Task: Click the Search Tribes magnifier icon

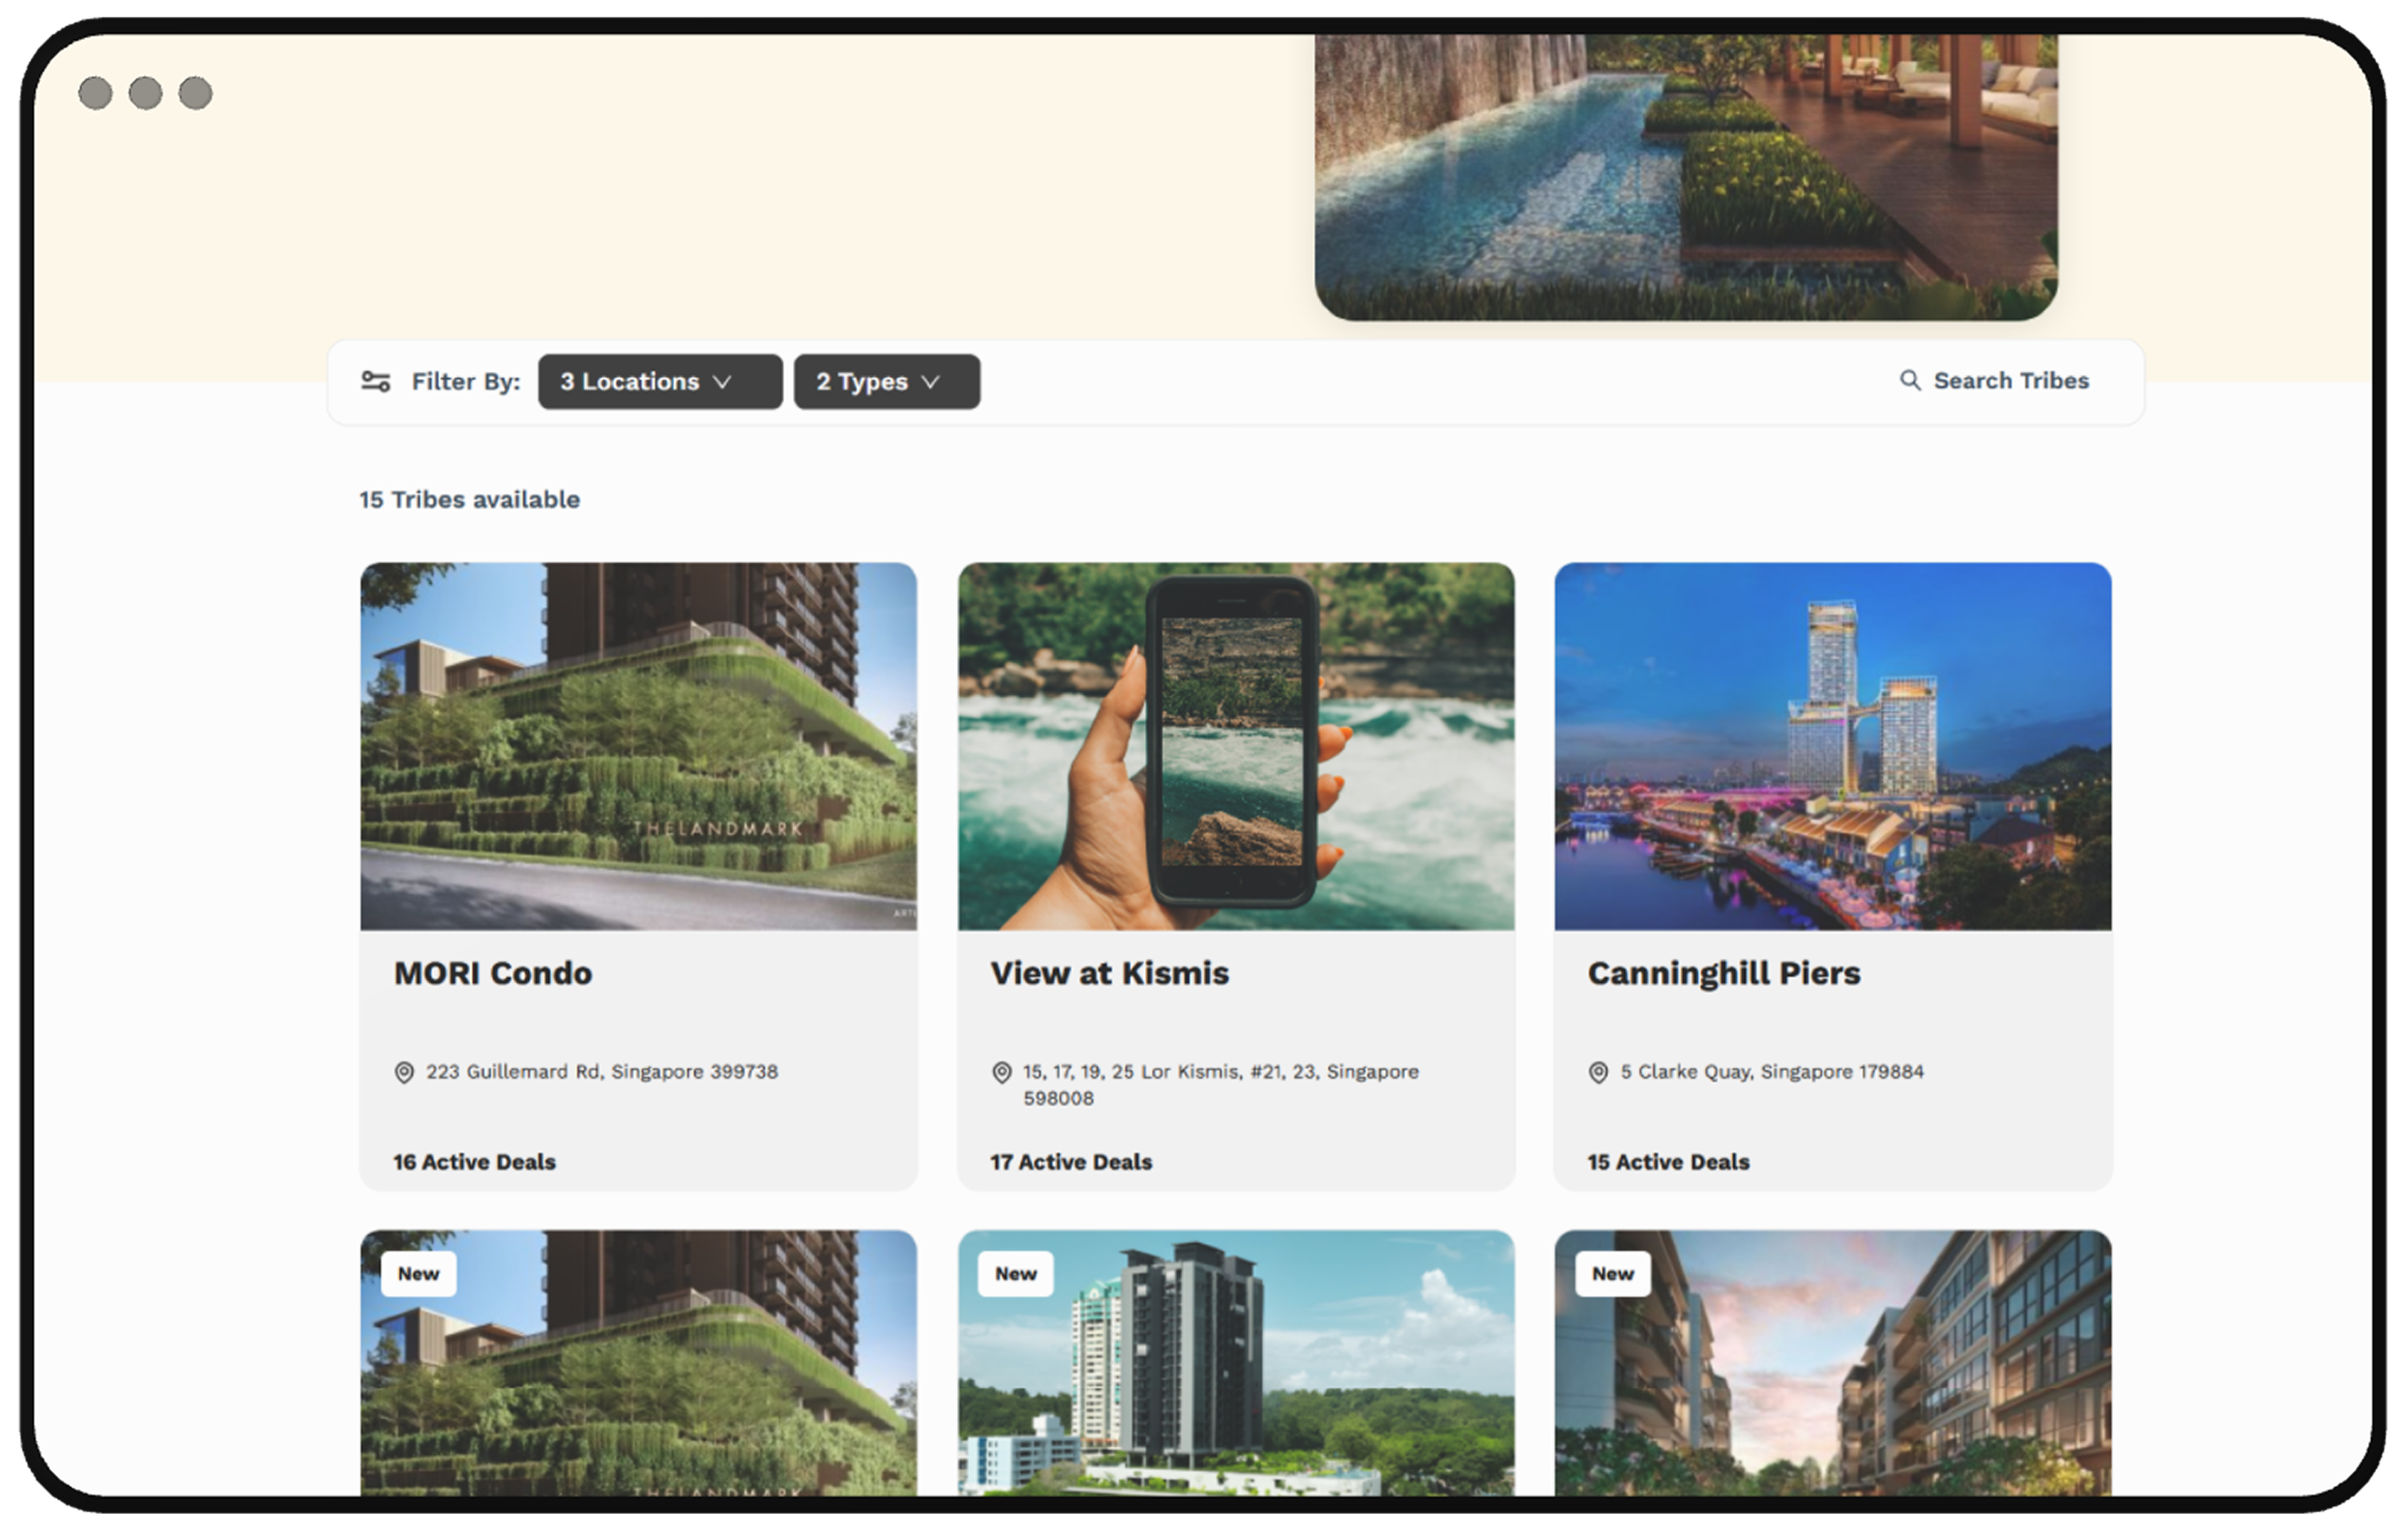Action: click(x=1909, y=380)
